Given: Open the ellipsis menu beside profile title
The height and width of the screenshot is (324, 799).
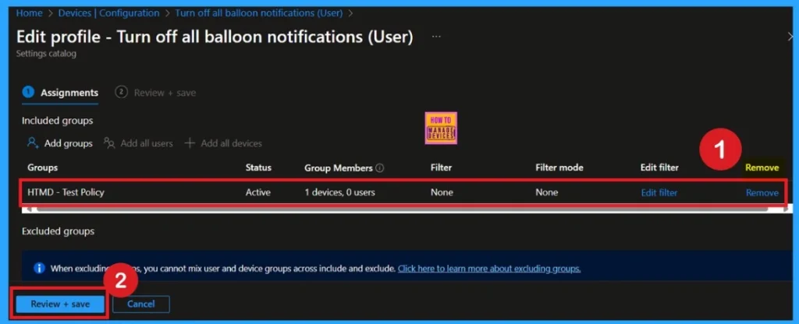Looking at the screenshot, I should 436,37.
